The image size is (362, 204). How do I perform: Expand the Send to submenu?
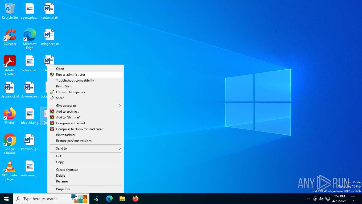[x=85, y=148]
